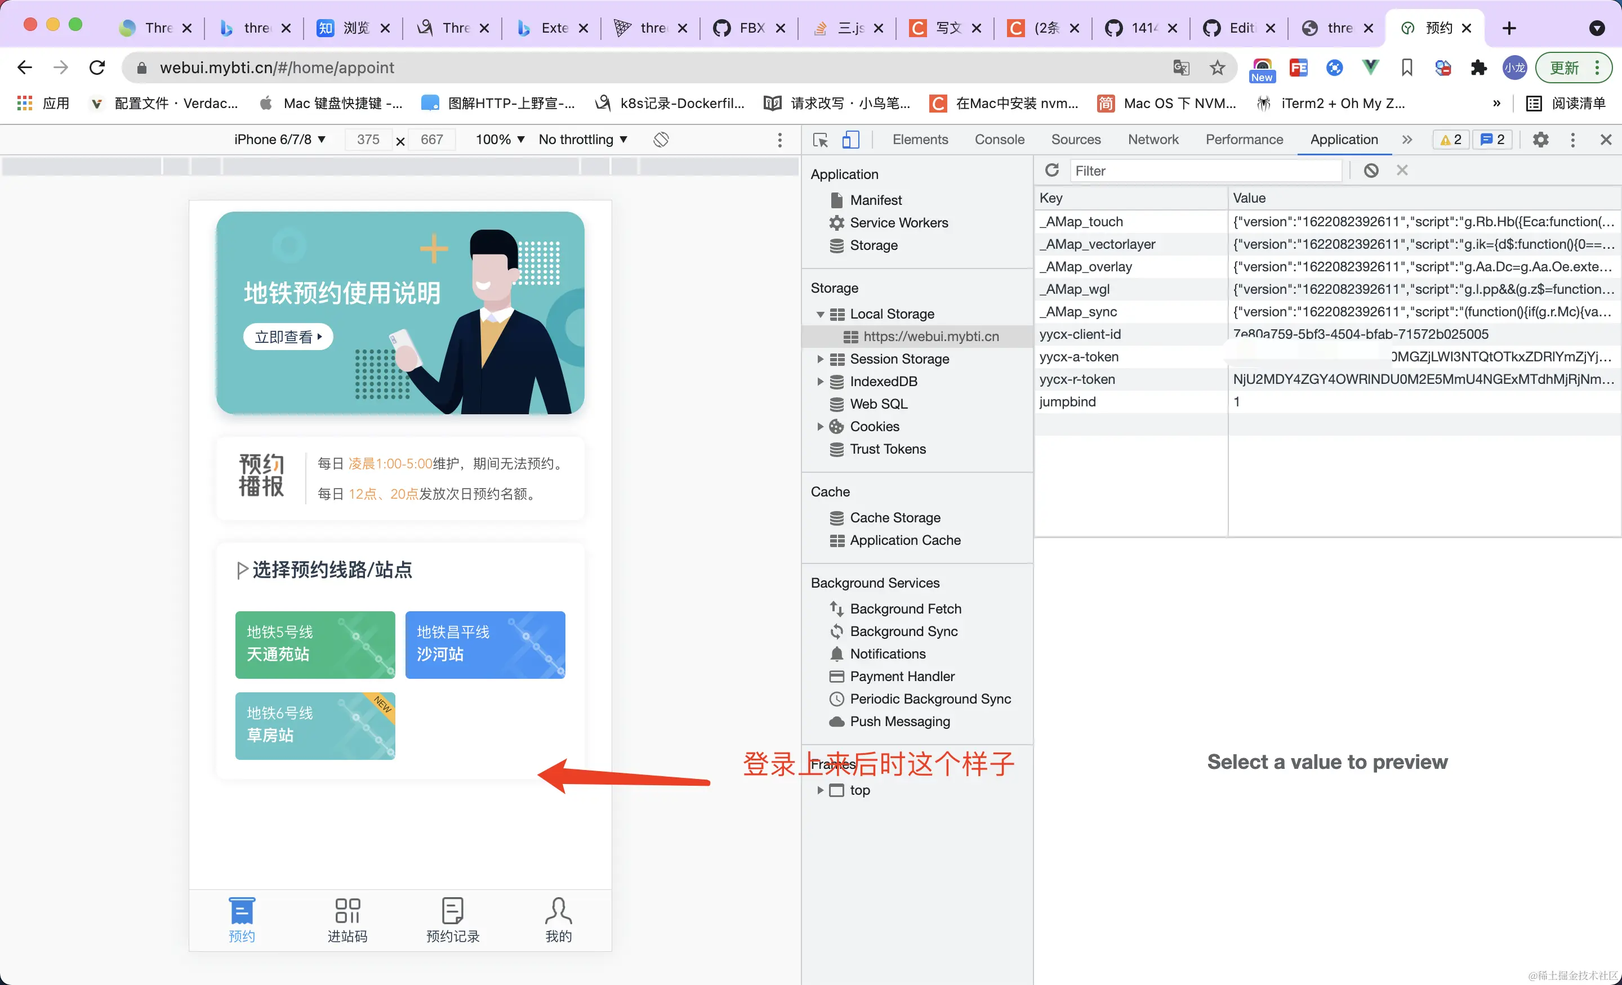The image size is (1622, 985).
Task: Expand the Session Storage tree item
Action: tap(820, 359)
